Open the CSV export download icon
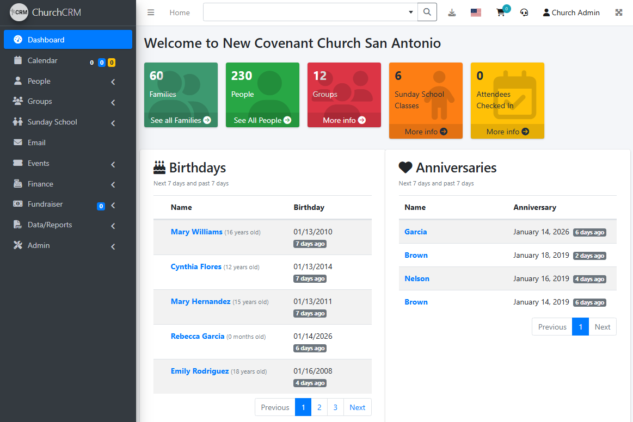The width and height of the screenshot is (633, 422). coord(452,12)
